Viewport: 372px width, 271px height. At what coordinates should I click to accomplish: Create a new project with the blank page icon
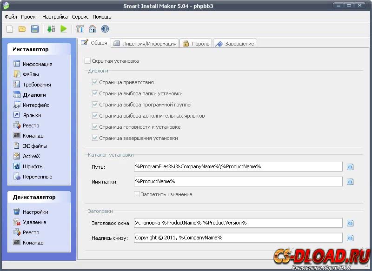[x=10, y=29]
